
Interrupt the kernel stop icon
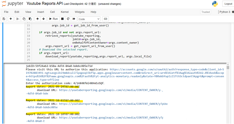pyautogui.click(x=62, y=19)
